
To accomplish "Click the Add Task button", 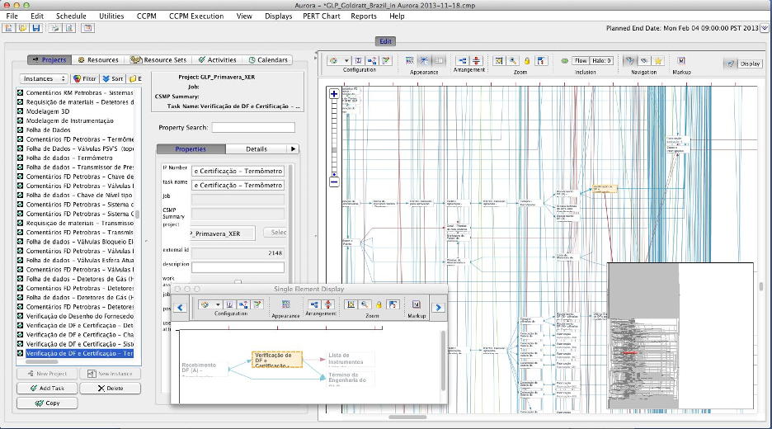I will point(47,388).
